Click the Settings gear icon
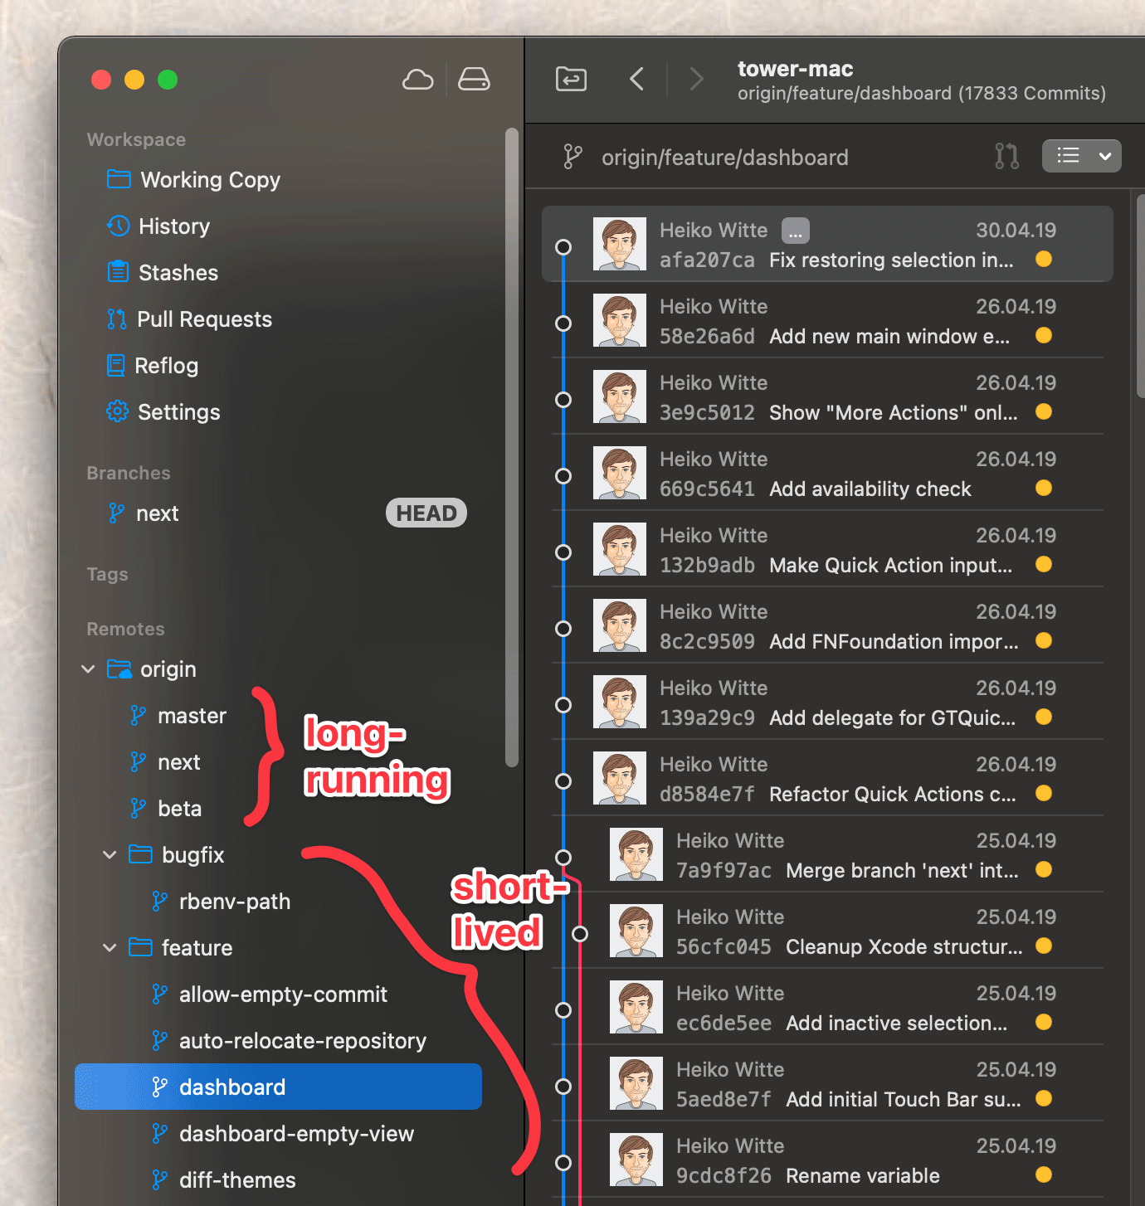 click(x=118, y=411)
